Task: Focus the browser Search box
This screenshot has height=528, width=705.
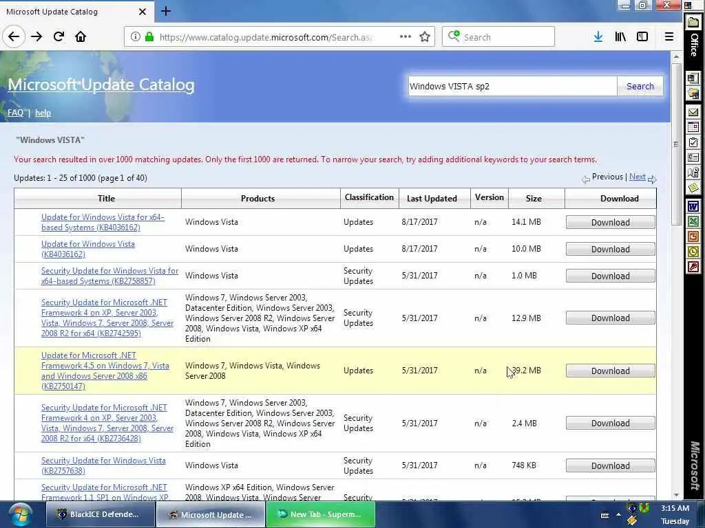Action: tap(498, 37)
